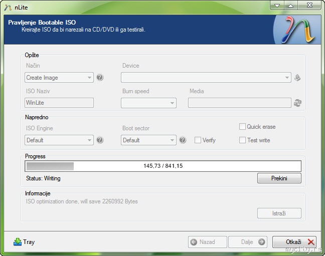This screenshot has width=325, height=256.
Task: Click the help icon beside ISO Engine dropdown
Action: [100, 140]
